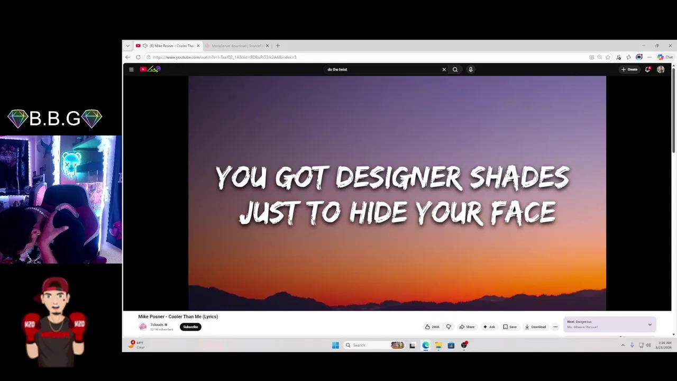Screen dimensions: 677x381
Task: Open Microsoft Store from the taskbar
Action: 451,345
